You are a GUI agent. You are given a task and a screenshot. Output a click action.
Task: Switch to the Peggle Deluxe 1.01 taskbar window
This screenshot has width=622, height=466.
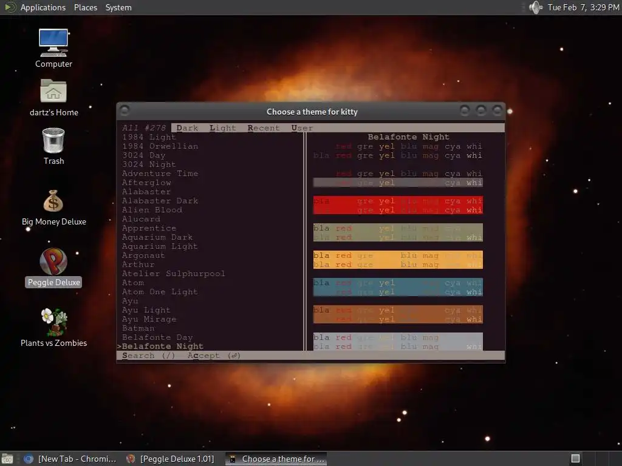point(170,459)
